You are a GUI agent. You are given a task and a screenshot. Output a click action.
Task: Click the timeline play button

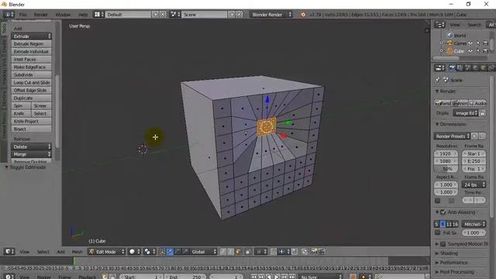click(277, 277)
